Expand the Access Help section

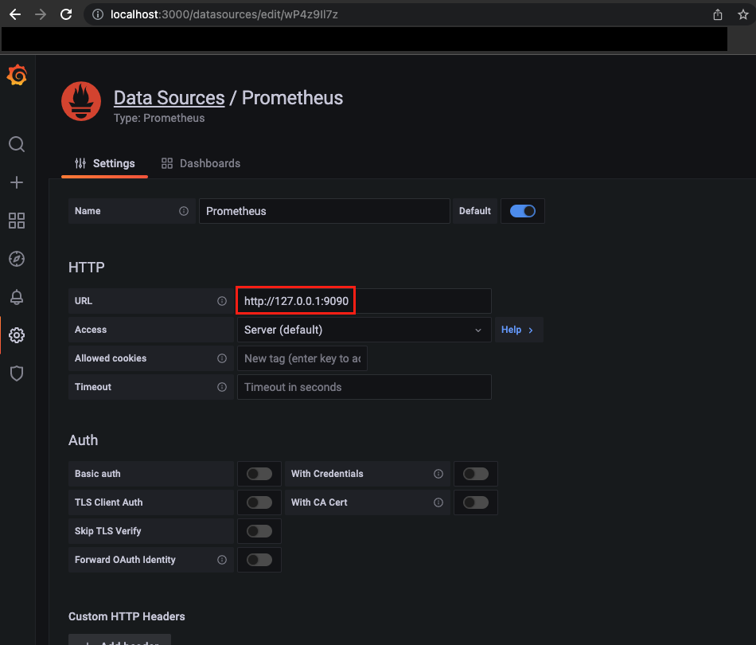pyautogui.click(x=519, y=330)
